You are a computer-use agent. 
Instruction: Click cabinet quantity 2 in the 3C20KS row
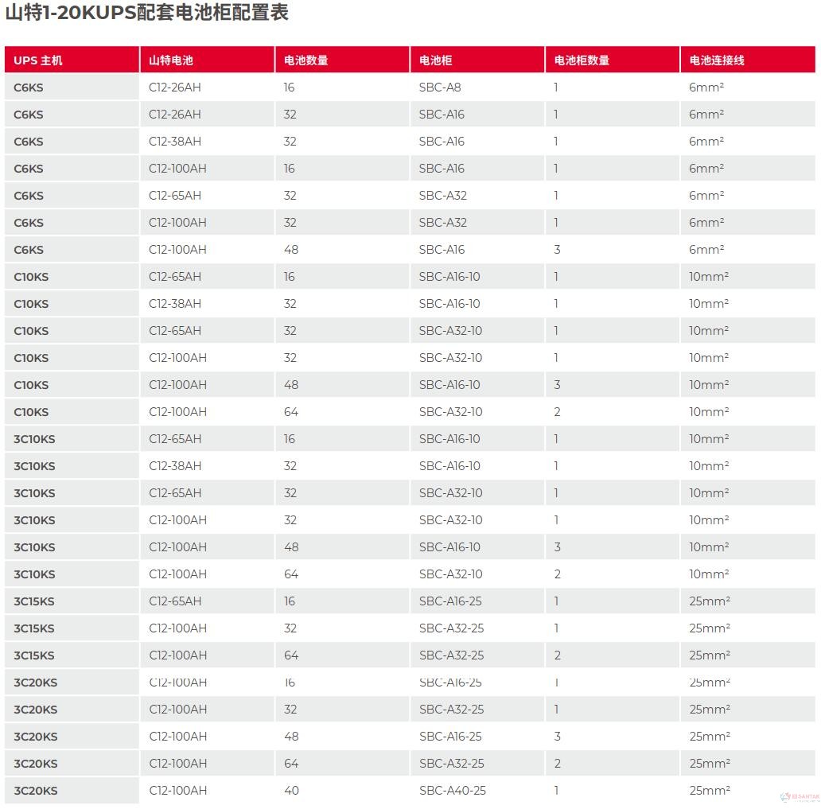coord(557,764)
